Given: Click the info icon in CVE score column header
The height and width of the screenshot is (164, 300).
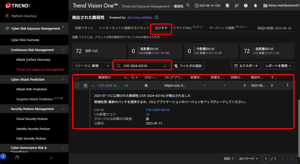Looking at the screenshot, I should click(133, 77).
